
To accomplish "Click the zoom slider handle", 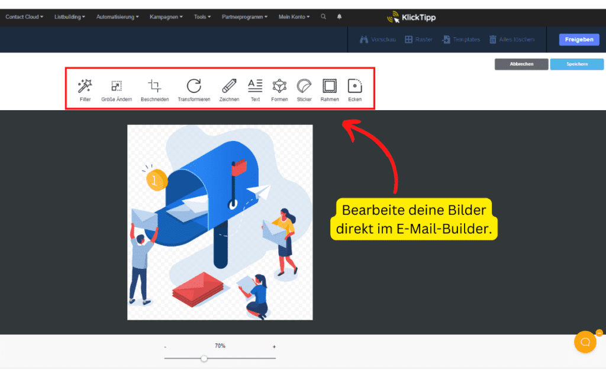I will pos(204,358).
